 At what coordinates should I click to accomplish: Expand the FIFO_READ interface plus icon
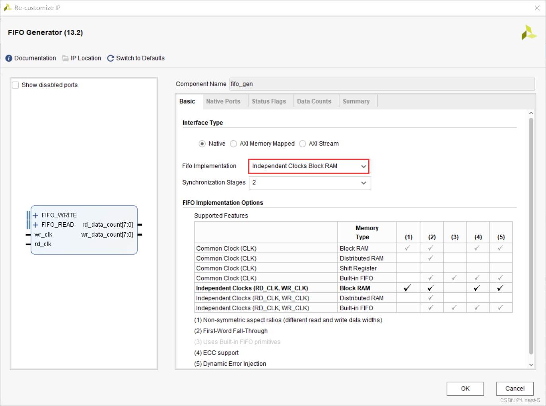point(35,225)
